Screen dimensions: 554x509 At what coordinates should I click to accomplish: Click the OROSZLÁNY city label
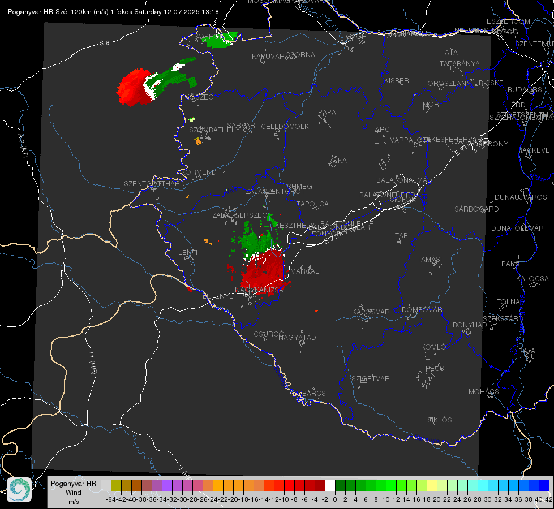click(449, 84)
